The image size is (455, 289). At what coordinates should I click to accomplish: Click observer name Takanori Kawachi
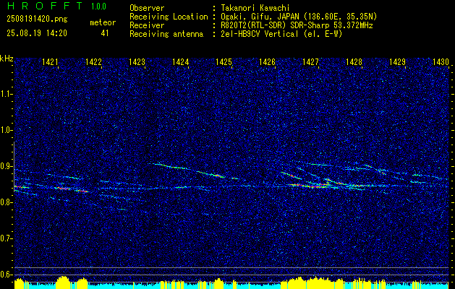(255, 8)
